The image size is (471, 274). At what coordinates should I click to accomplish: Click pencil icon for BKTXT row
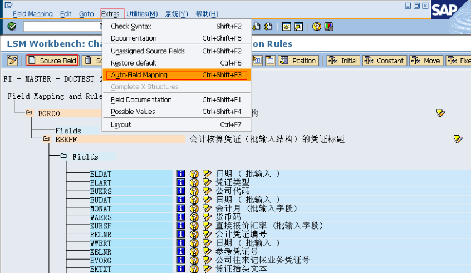pos(207,269)
